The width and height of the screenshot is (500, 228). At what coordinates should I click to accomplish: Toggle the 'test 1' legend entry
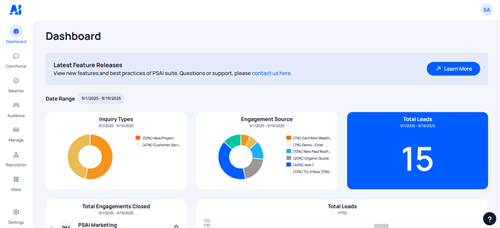(x=300, y=165)
